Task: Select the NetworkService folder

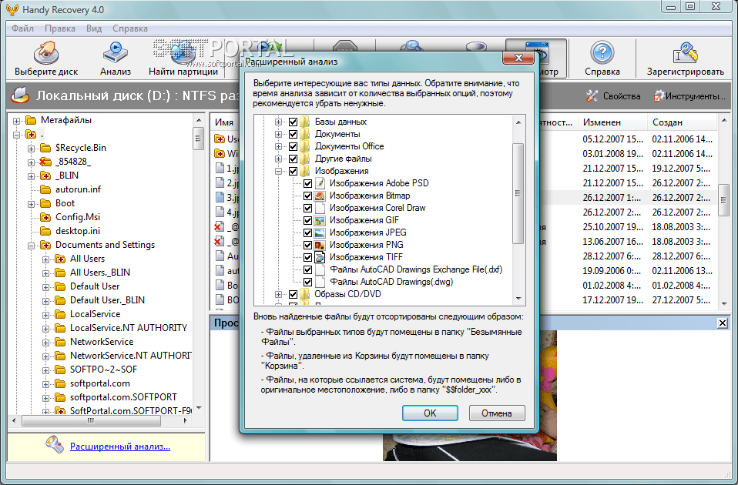Action: 102,342
